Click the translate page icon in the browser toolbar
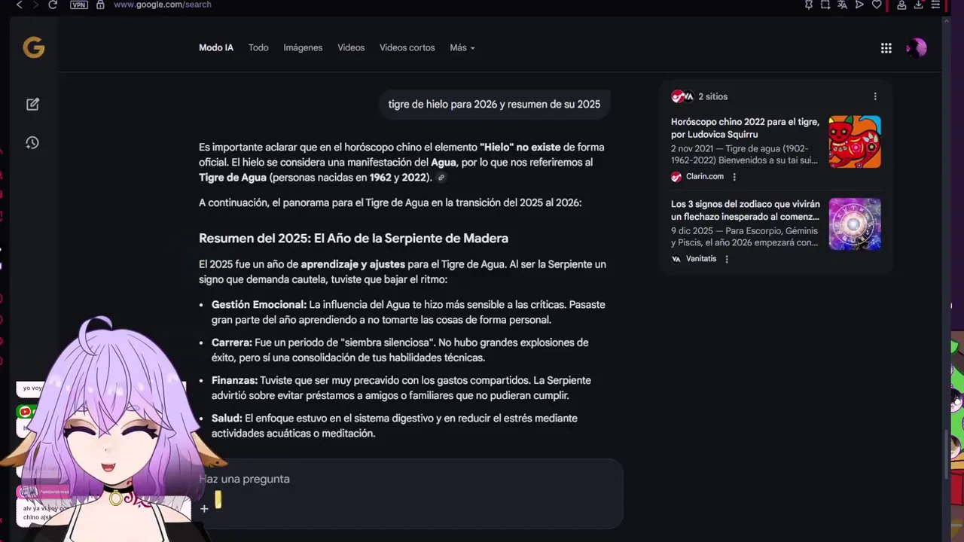This screenshot has height=542, width=964. pos(842,5)
